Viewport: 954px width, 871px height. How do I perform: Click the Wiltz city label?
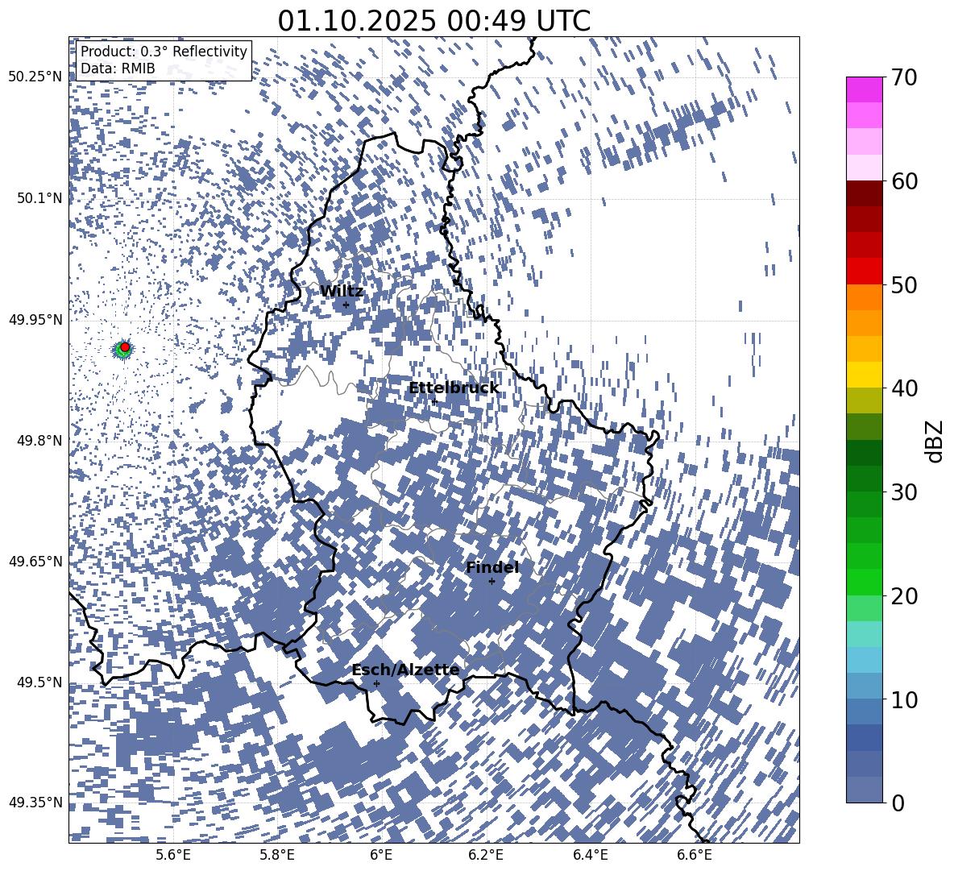(342, 291)
